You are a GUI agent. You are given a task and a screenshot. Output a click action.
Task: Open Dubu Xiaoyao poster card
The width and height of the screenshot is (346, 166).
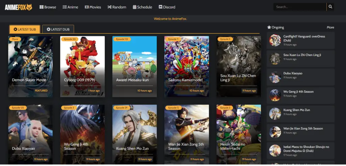click(x=30, y=135)
